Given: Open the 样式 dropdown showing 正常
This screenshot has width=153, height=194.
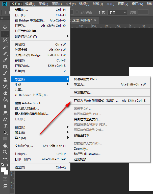Looking at the screenshot, I should coord(117,13).
